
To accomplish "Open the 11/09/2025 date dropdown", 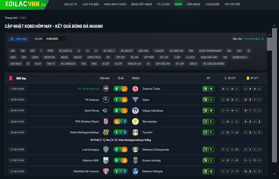I will (x=55, y=39).
